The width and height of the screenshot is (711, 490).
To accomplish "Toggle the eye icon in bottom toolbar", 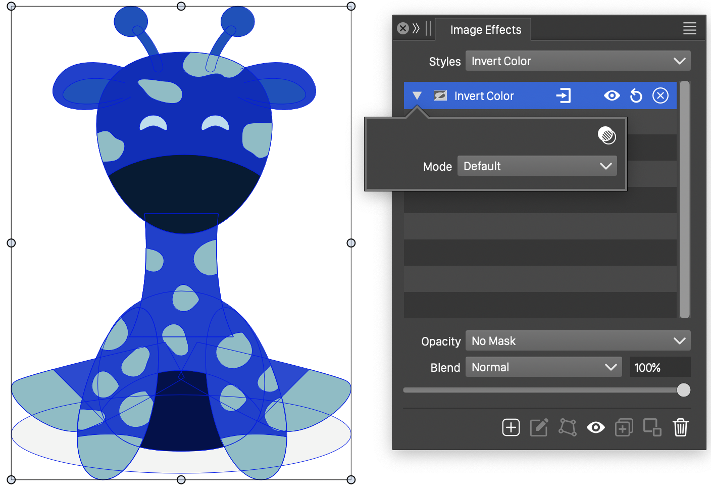I will (595, 428).
